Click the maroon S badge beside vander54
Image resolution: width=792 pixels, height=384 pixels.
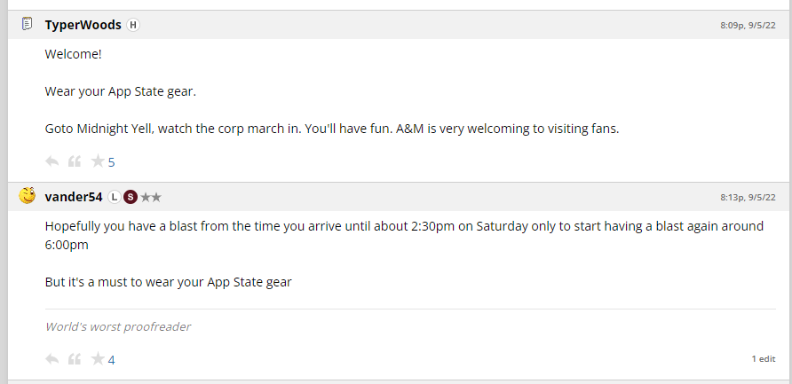pyautogui.click(x=131, y=197)
